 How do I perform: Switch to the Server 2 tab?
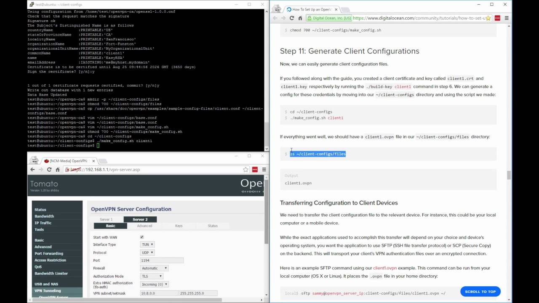pos(140,219)
